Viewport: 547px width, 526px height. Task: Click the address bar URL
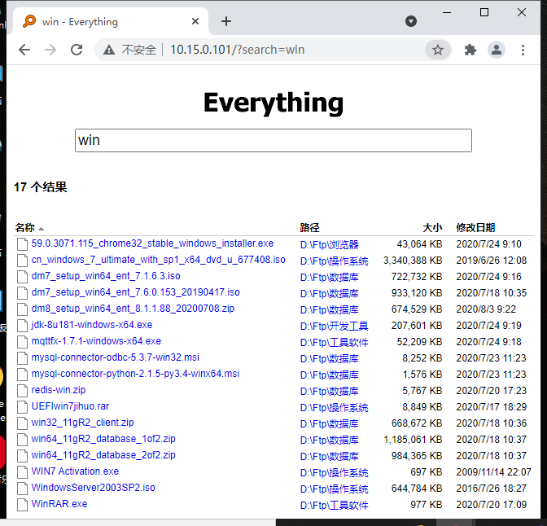[x=237, y=50]
